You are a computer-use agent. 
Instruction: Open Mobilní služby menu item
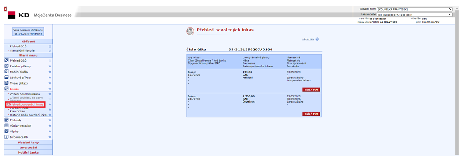point(19,72)
